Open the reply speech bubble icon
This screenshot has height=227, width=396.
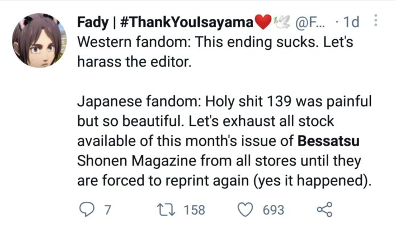tap(87, 209)
